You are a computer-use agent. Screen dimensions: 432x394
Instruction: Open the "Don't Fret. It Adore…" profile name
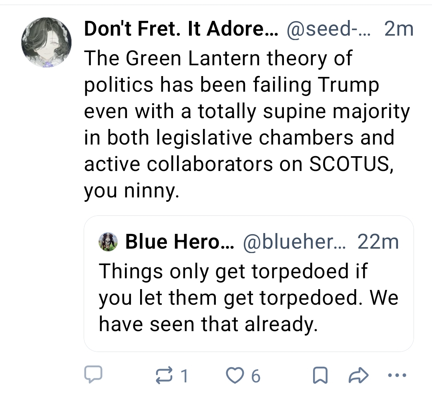point(181,30)
